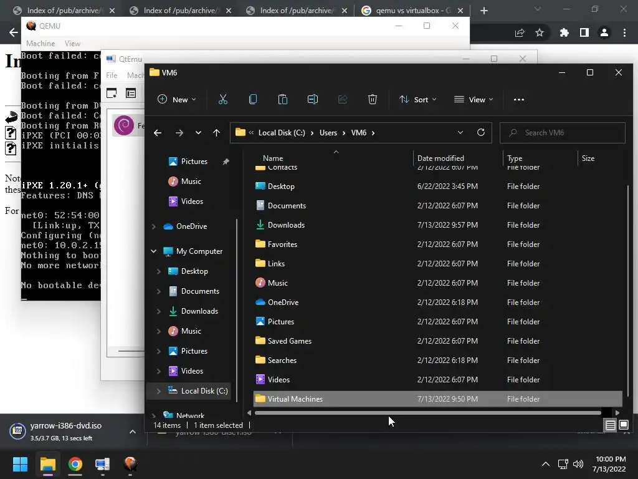Image resolution: width=638 pixels, height=479 pixels.
Task: Expand Local Disk (C:) tree node
Action: 159,391
